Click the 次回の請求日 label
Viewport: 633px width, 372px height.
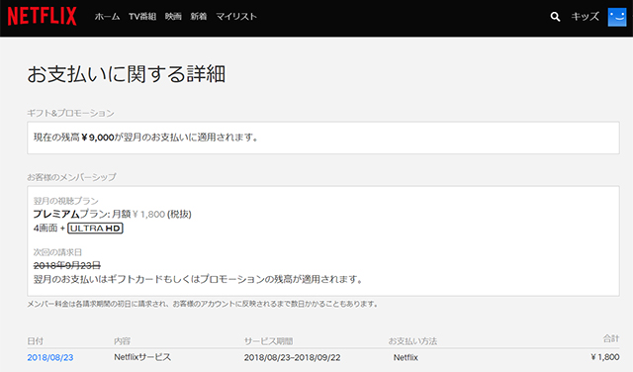click(57, 252)
